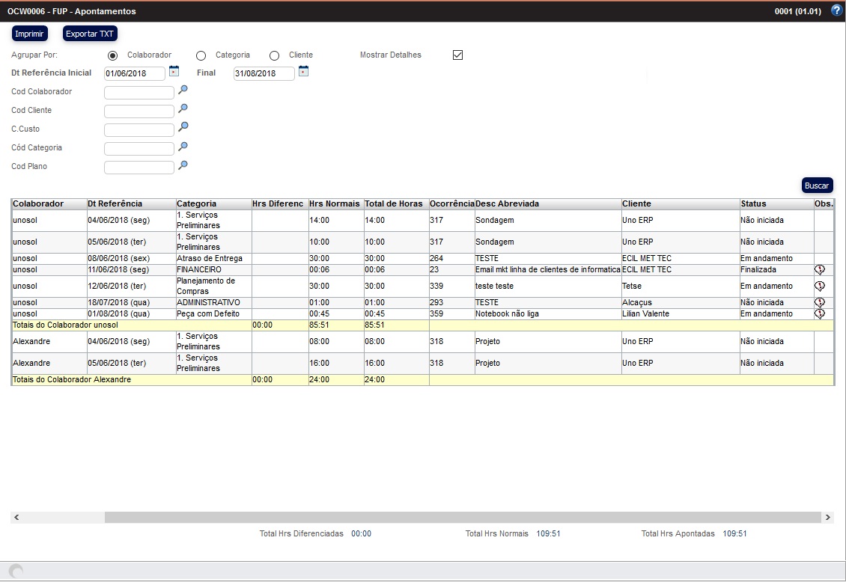846x582 pixels.
Task: Select Colaborador grouping radio button
Action: (113, 55)
